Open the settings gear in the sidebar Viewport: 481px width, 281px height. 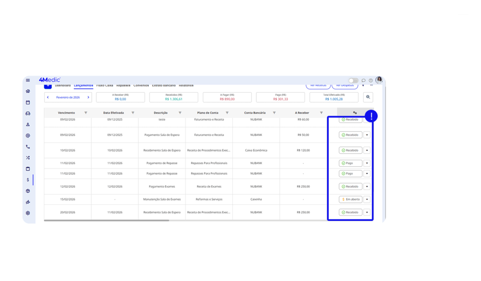click(x=28, y=213)
